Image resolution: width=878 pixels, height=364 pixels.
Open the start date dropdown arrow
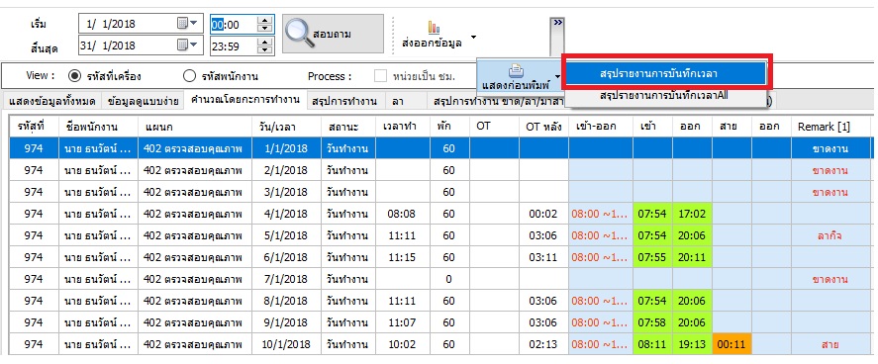coord(194,24)
